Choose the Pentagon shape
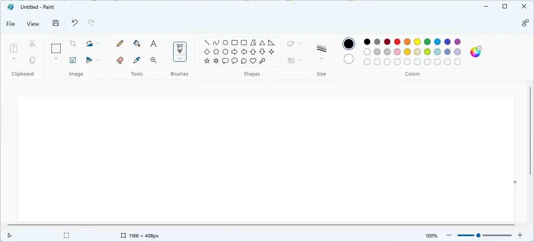 coord(216,52)
